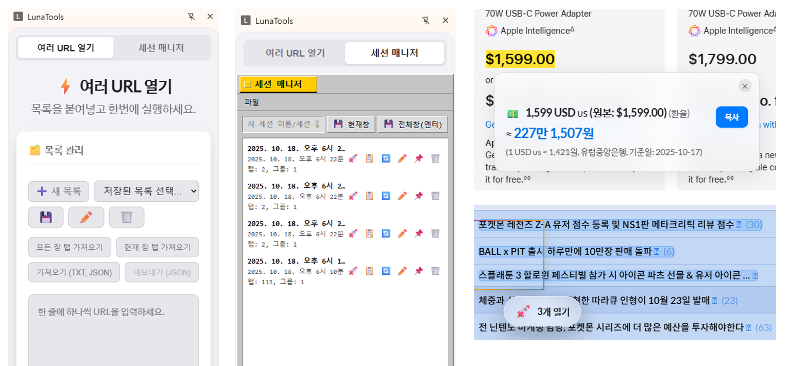Screen dimensions: 789x366
Task: Switch to 세션 매니저 tab in the 목록 관리 LunaTools window
Action: 161,48
